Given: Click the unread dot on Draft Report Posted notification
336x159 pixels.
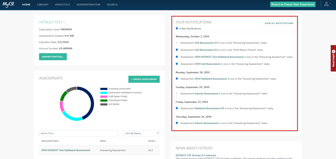Looking at the screenshot, I should [x=177, y=50].
